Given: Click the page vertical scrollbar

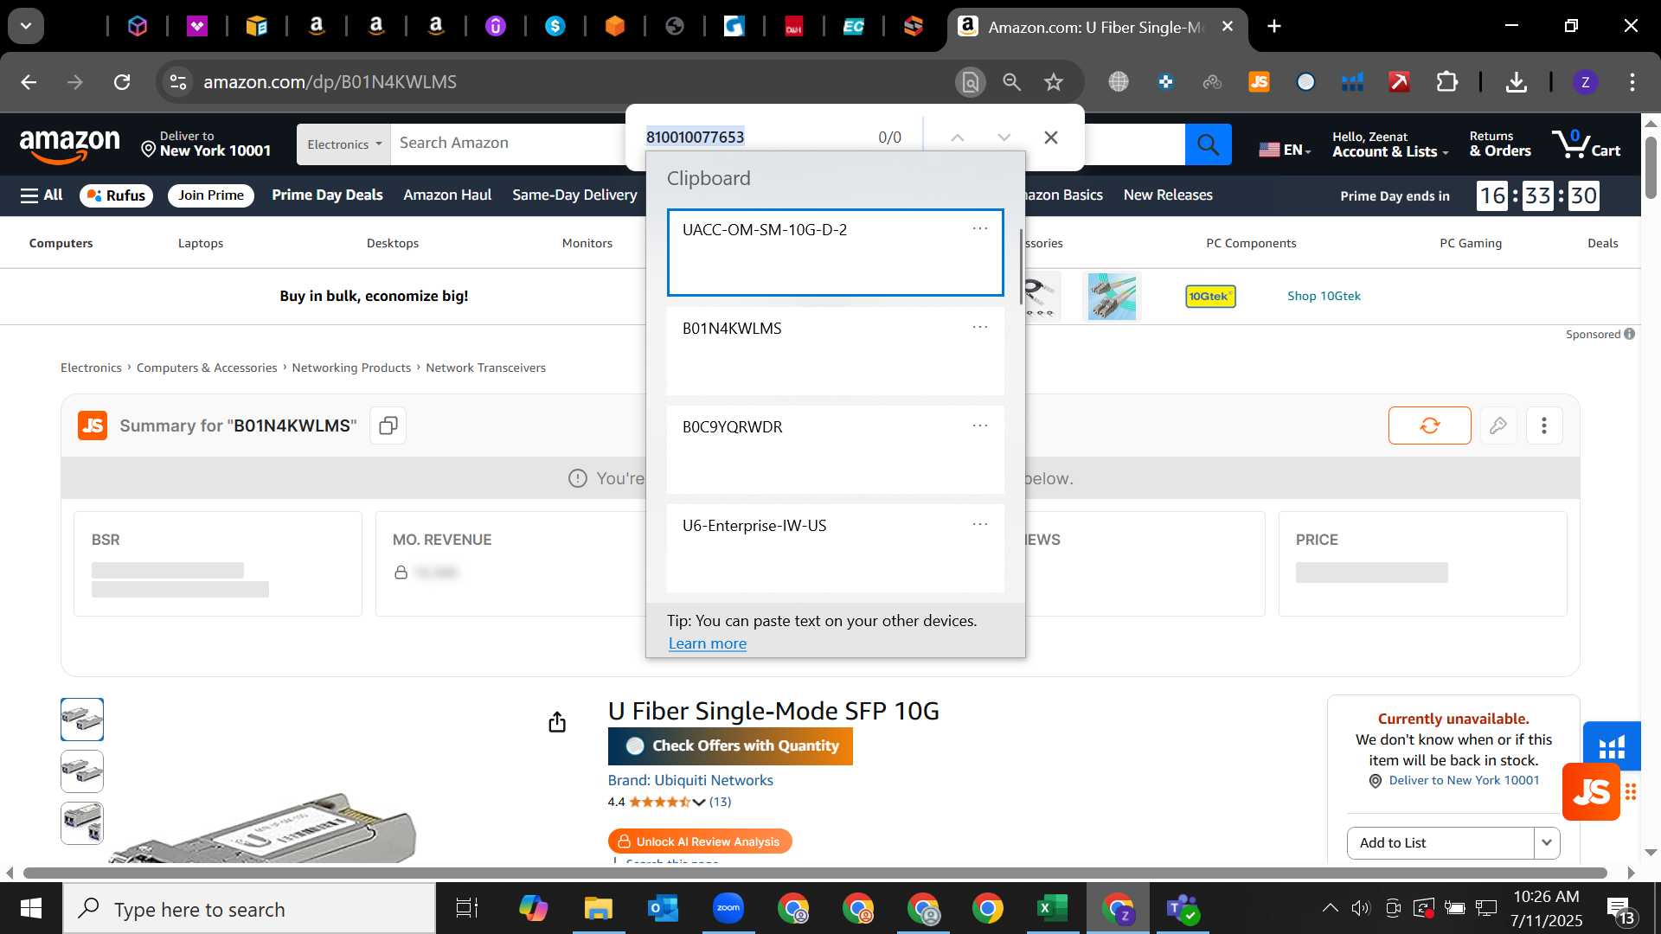Looking at the screenshot, I should (1651, 166).
